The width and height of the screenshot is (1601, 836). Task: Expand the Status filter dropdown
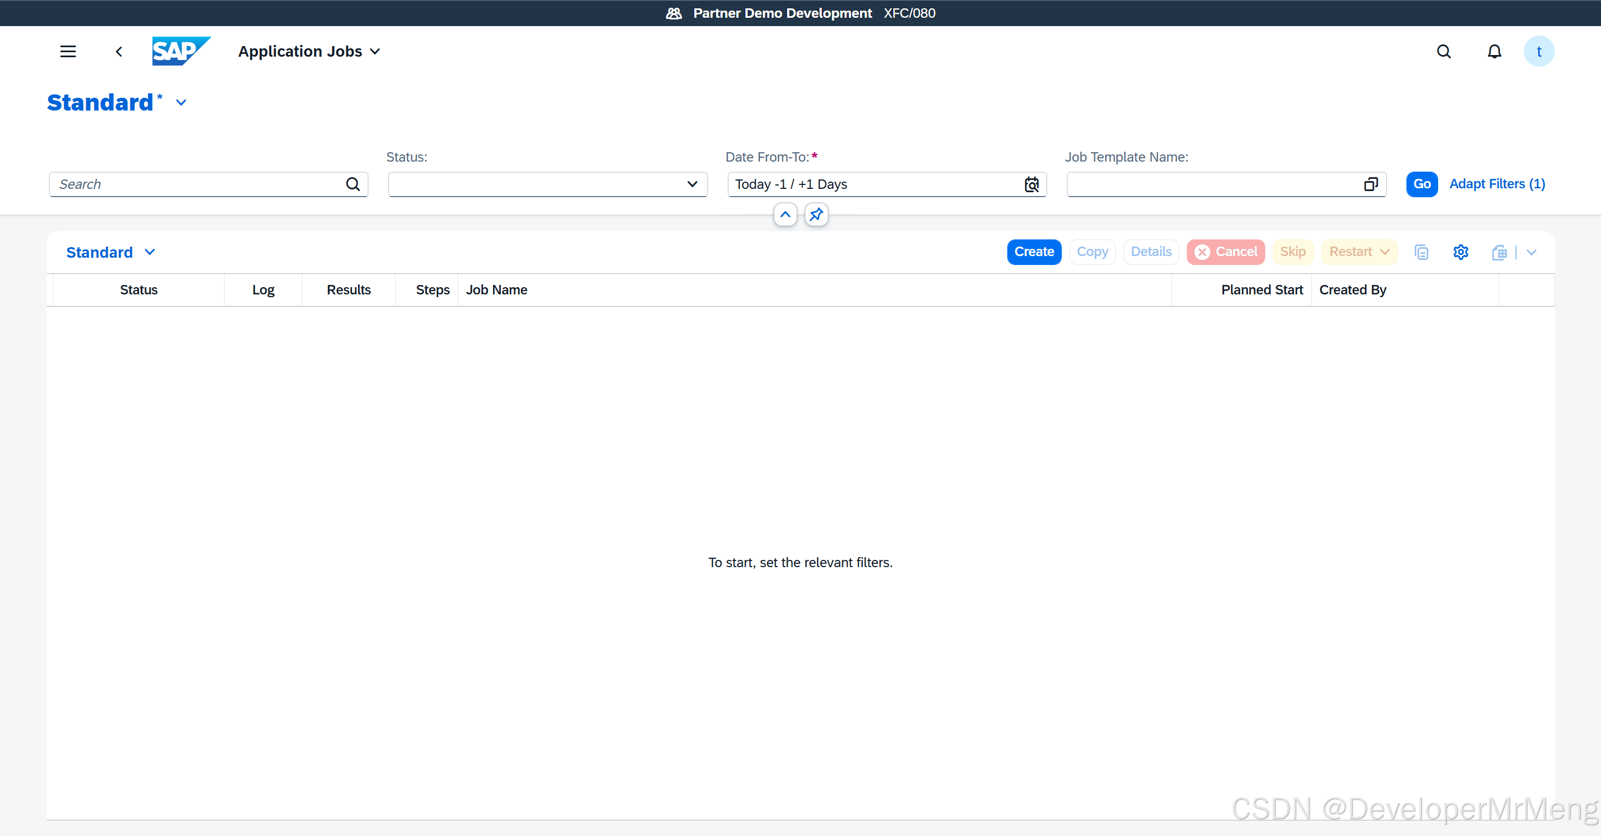pos(692,184)
